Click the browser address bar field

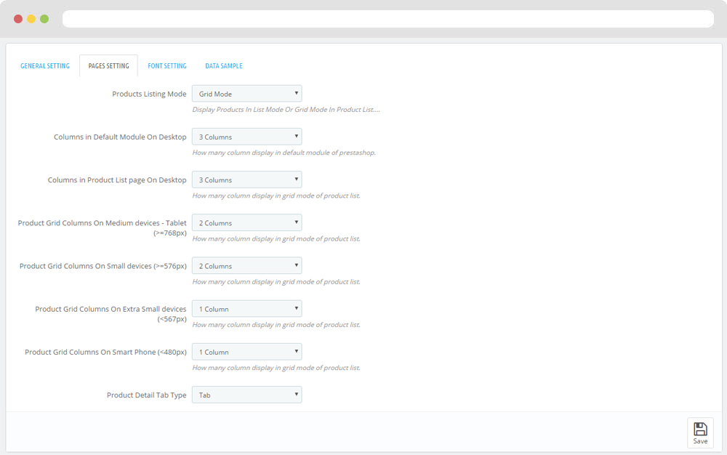pyautogui.click(x=387, y=19)
